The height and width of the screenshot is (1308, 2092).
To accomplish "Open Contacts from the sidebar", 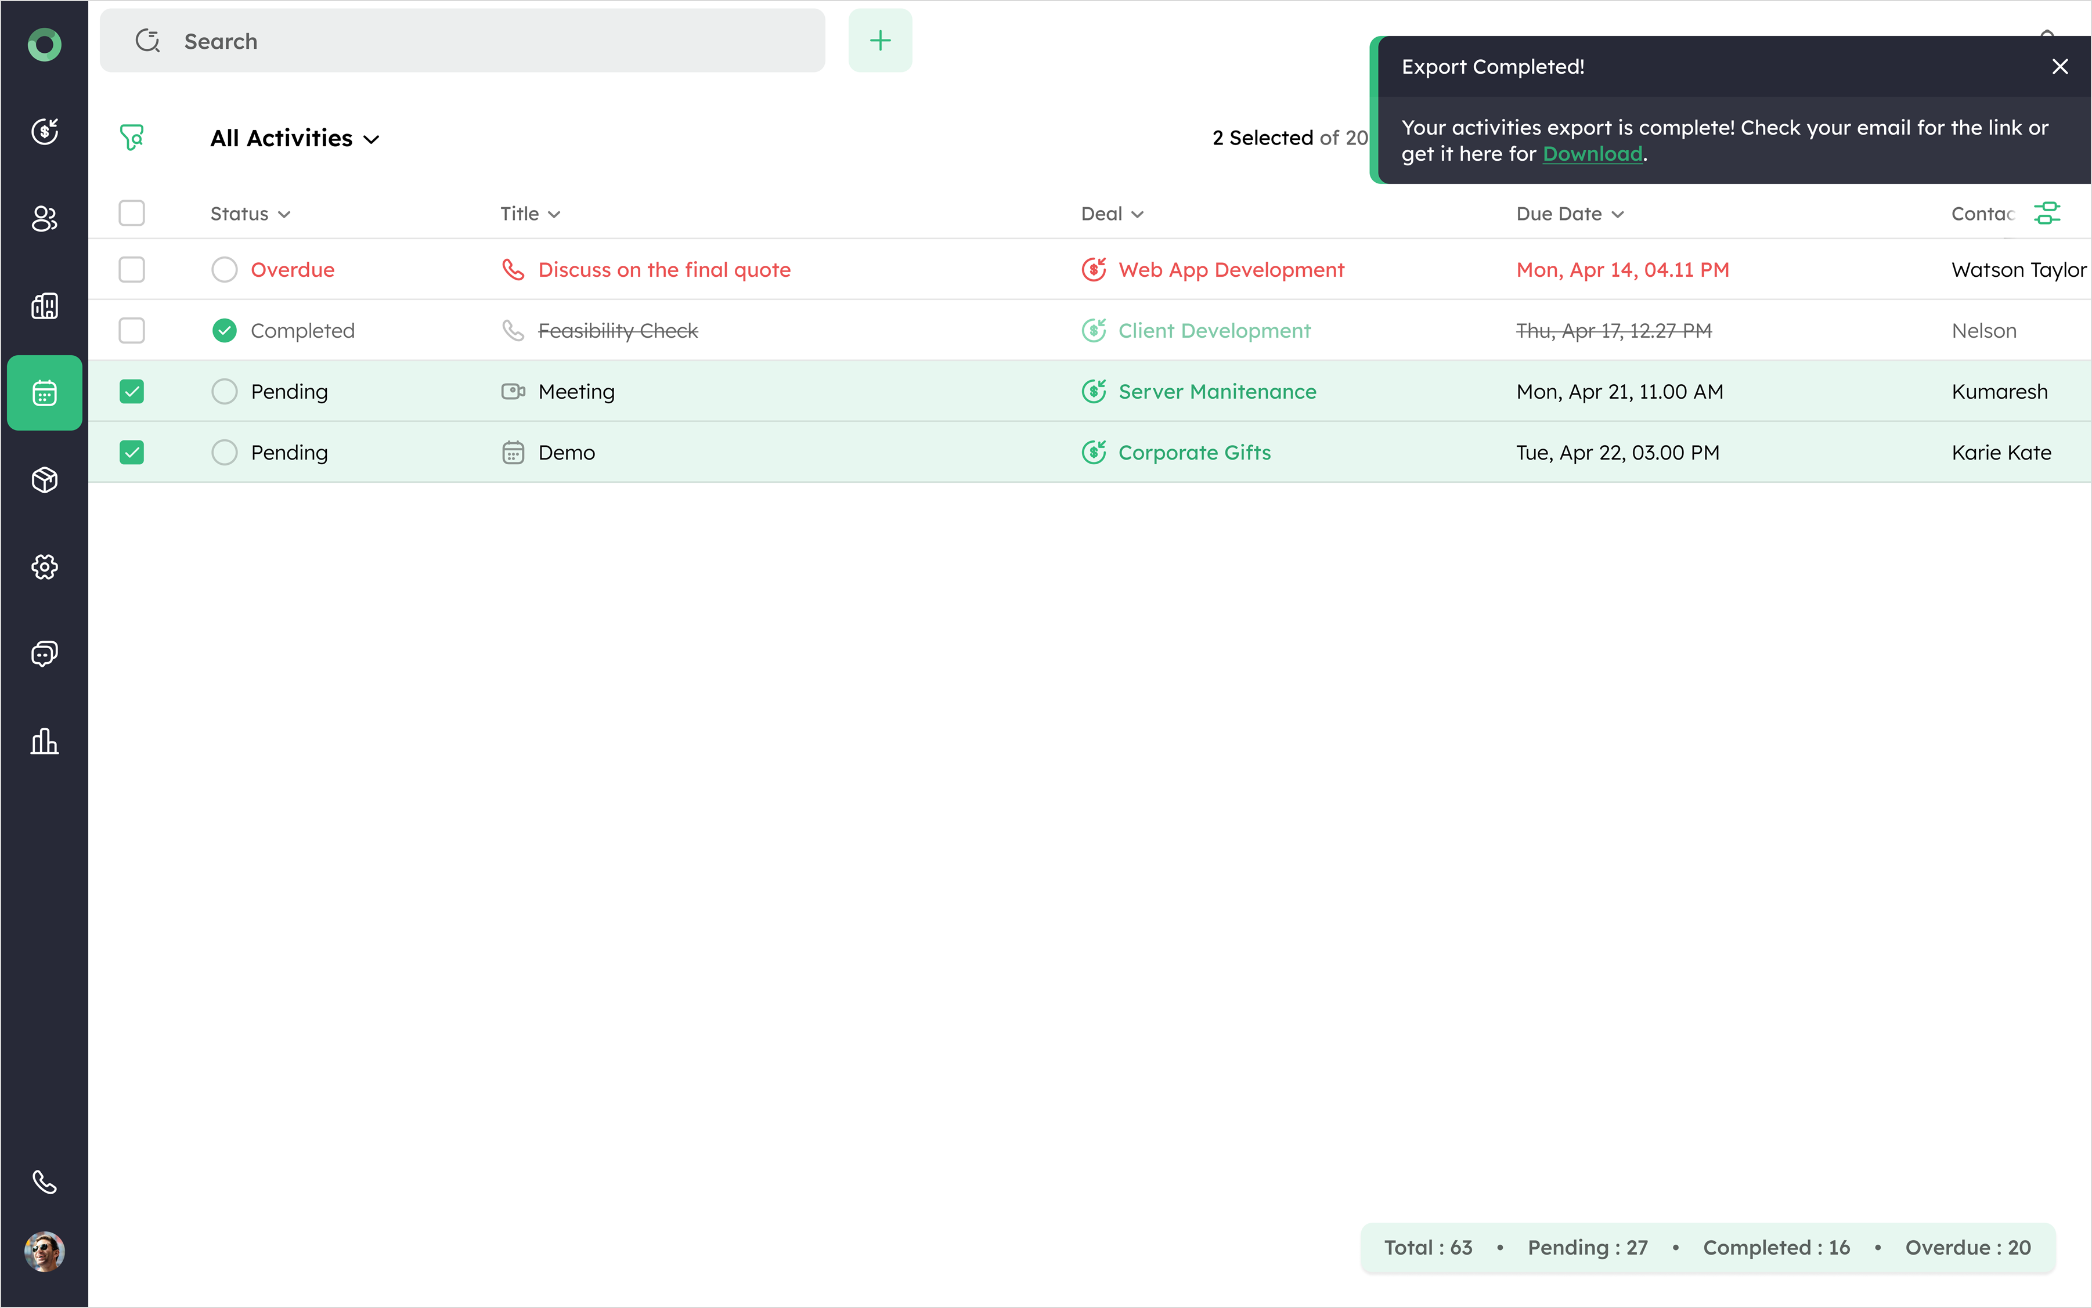I will [44, 218].
